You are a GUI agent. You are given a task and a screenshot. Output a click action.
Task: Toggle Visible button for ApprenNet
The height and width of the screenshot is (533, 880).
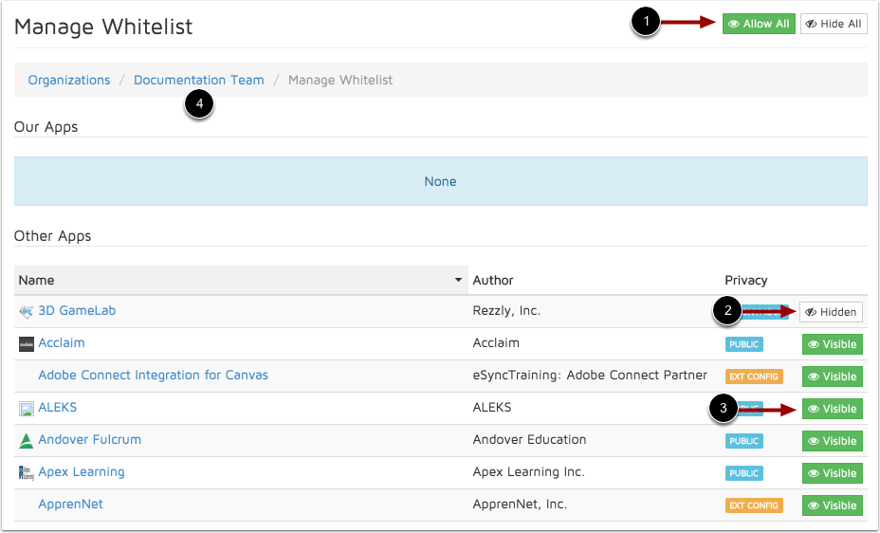833,505
